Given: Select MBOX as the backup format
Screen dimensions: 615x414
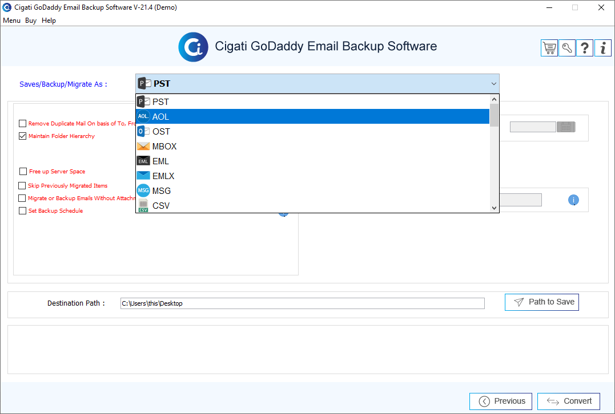Looking at the screenshot, I should pyautogui.click(x=312, y=147).
